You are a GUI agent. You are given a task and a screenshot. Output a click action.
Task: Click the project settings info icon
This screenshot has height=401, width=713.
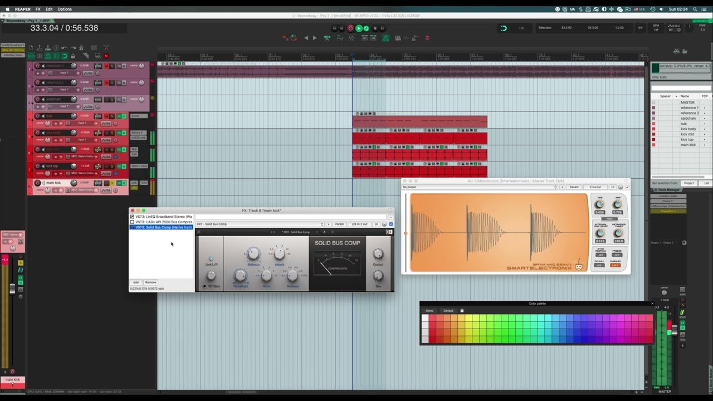point(56,48)
